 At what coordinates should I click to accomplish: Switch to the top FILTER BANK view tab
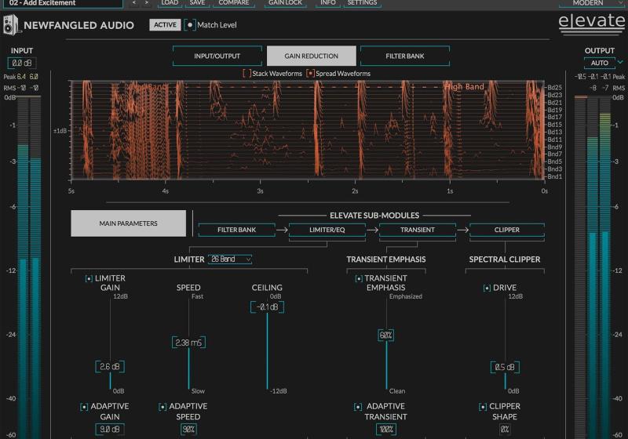[405, 56]
